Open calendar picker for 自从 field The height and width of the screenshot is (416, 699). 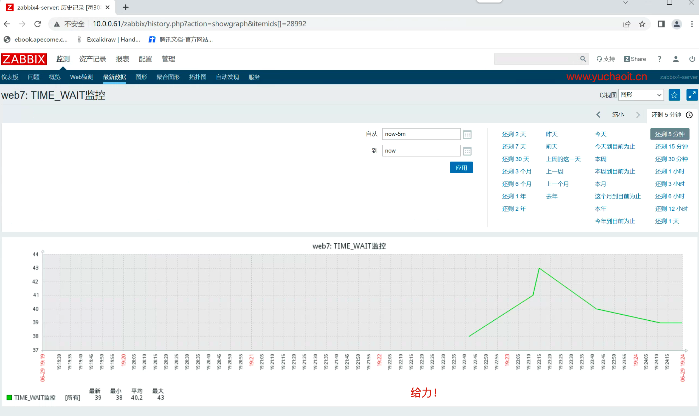pyautogui.click(x=467, y=135)
